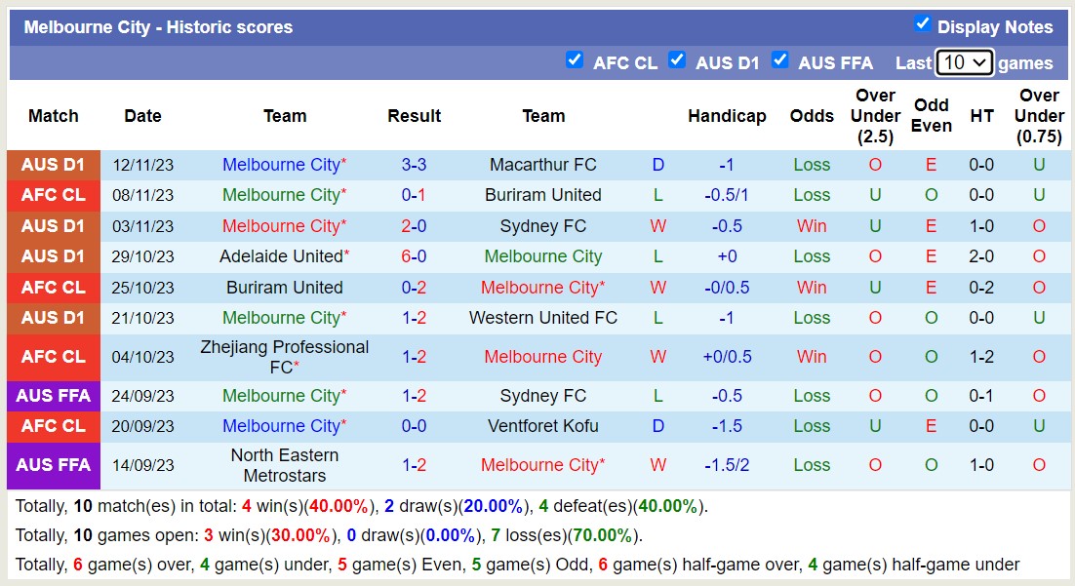Uncheck the AUS D1 filter
The image size is (1075, 586).
tap(678, 59)
